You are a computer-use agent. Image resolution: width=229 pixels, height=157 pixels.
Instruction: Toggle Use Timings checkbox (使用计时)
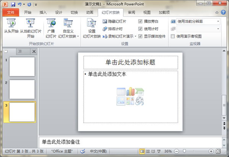pyautogui.click(x=140, y=29)
